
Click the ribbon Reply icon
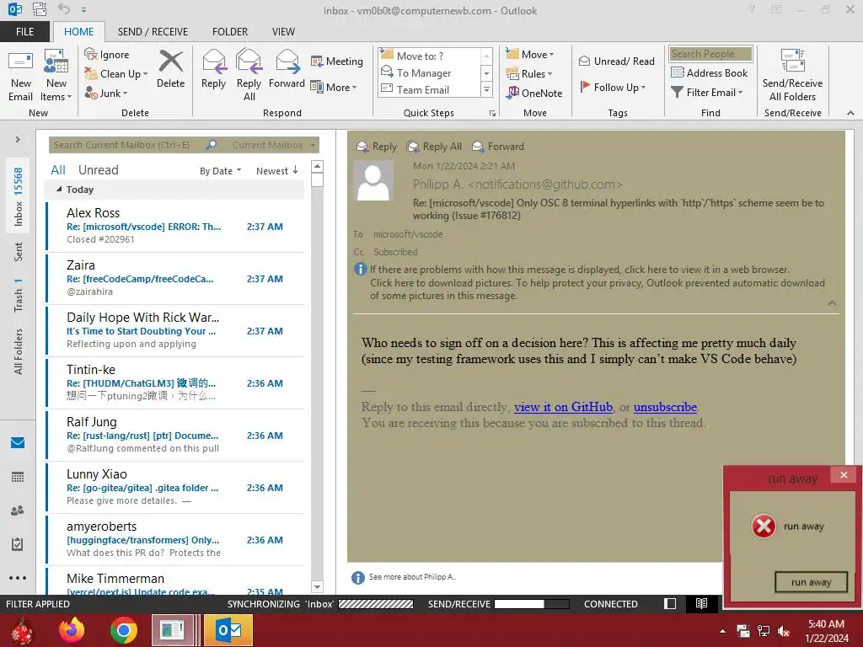coord(213,69)
